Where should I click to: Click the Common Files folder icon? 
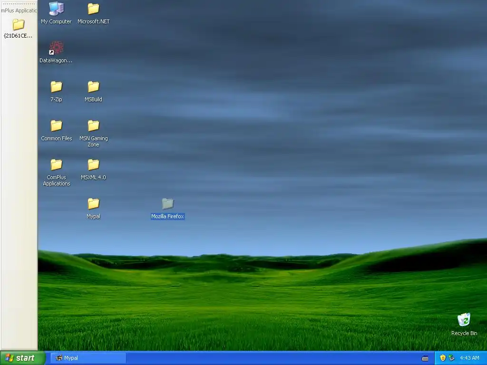click(56, 130)
